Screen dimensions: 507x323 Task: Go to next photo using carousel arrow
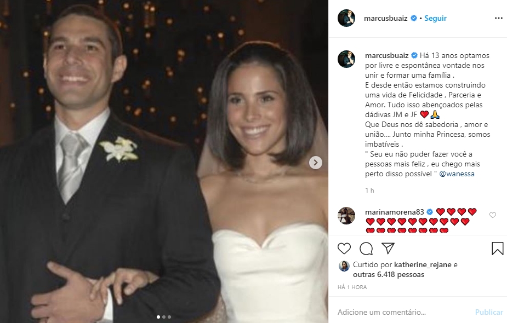[x=316, y=162]
